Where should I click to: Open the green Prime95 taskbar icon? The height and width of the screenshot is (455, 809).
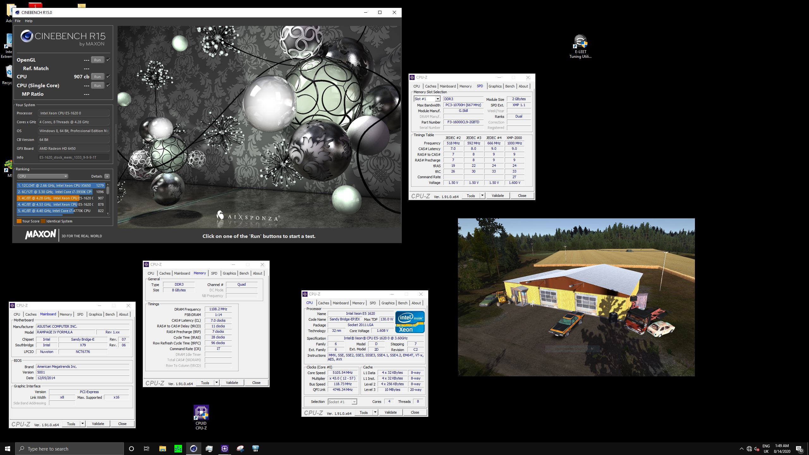click(178, 449)
